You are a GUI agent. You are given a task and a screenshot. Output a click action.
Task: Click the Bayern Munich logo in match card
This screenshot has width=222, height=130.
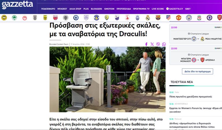(194, 60)
